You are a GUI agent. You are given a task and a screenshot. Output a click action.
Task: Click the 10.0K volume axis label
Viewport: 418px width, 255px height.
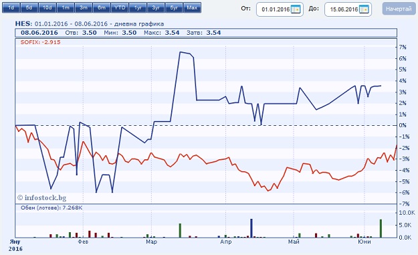click(407, 213)
